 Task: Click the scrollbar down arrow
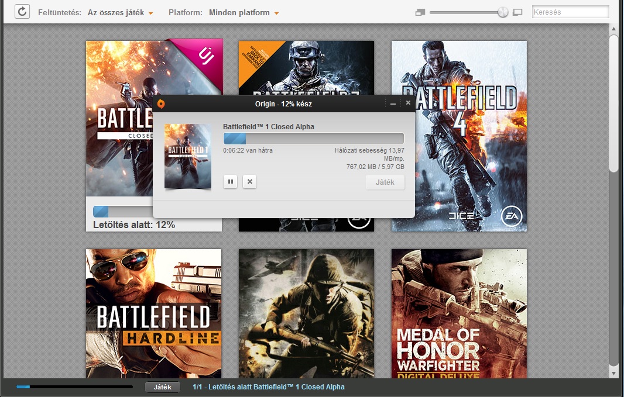(613, 374)
